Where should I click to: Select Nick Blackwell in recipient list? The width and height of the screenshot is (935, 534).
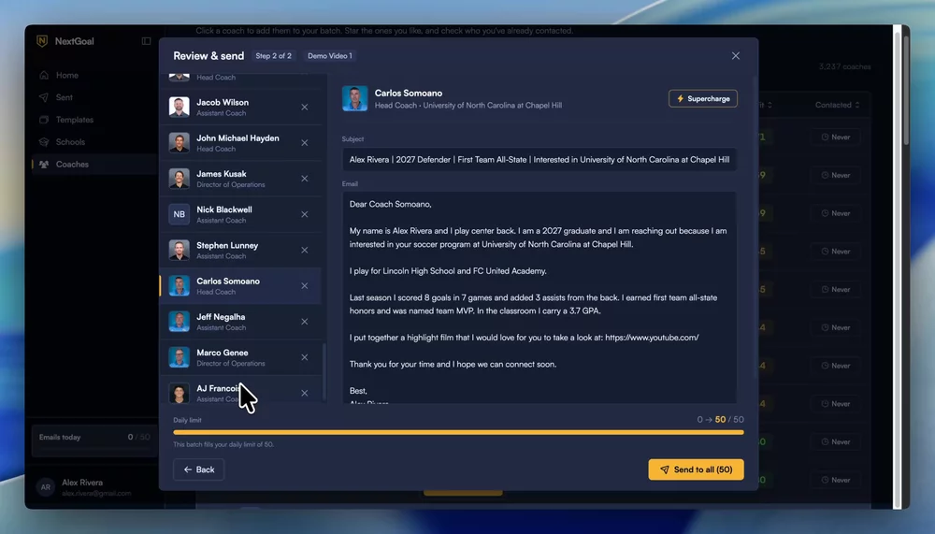click(x=241, y=215)
